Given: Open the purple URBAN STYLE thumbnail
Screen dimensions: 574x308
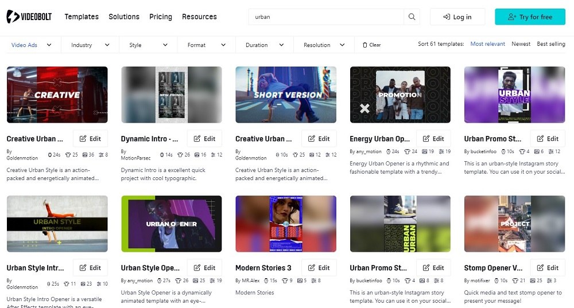Looking at the screenshot, I should [515, 95].
